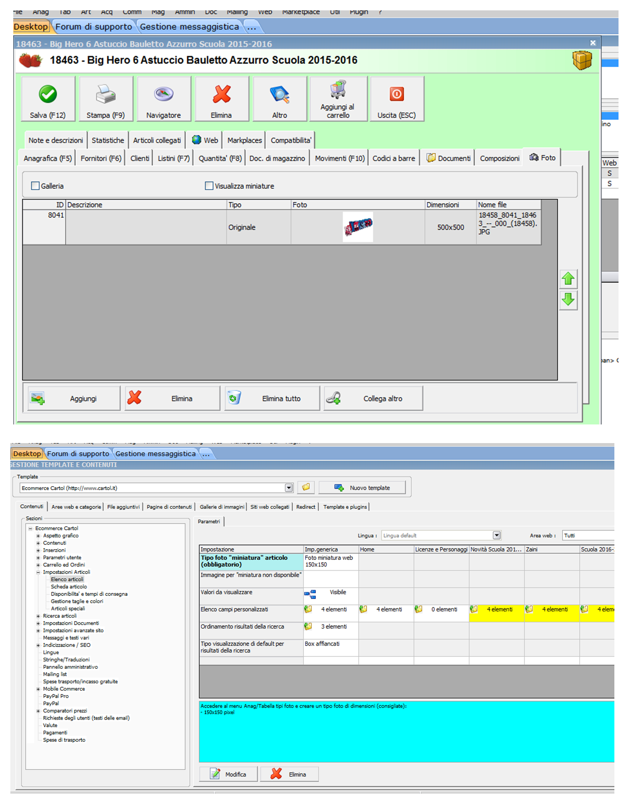Switch to the Gallerie di immagini tab
The height and width of the screenshot is (805, 621).
(222, 507)
